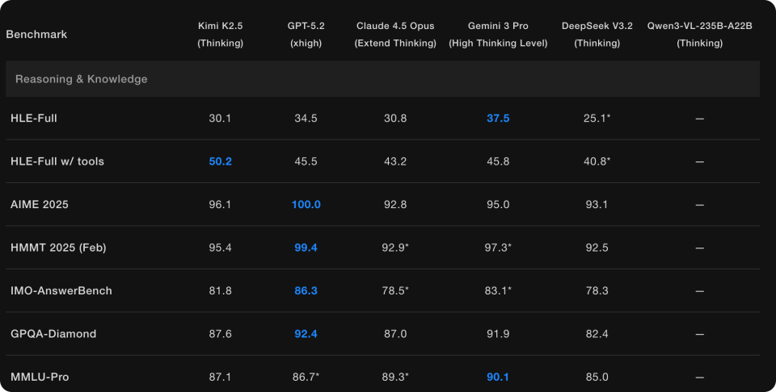The image size is (776, 392).
Task: Select the MMLU-Pro row label
Action: pyautogui.click(x=40, y=377)
